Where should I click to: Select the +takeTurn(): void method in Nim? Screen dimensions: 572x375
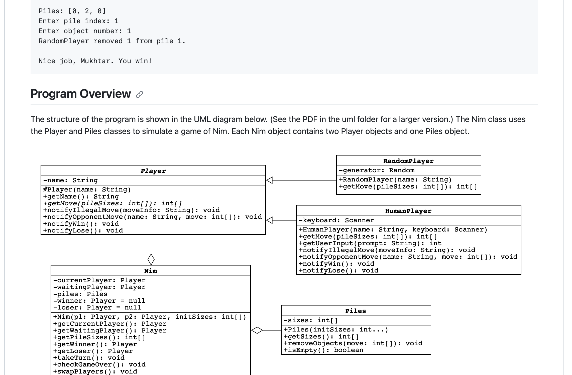tap(89, 357)
